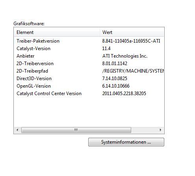Screen dimensions: 195x176
Task: Select the Treiber-Paketversion row
Action: (89, 41)
